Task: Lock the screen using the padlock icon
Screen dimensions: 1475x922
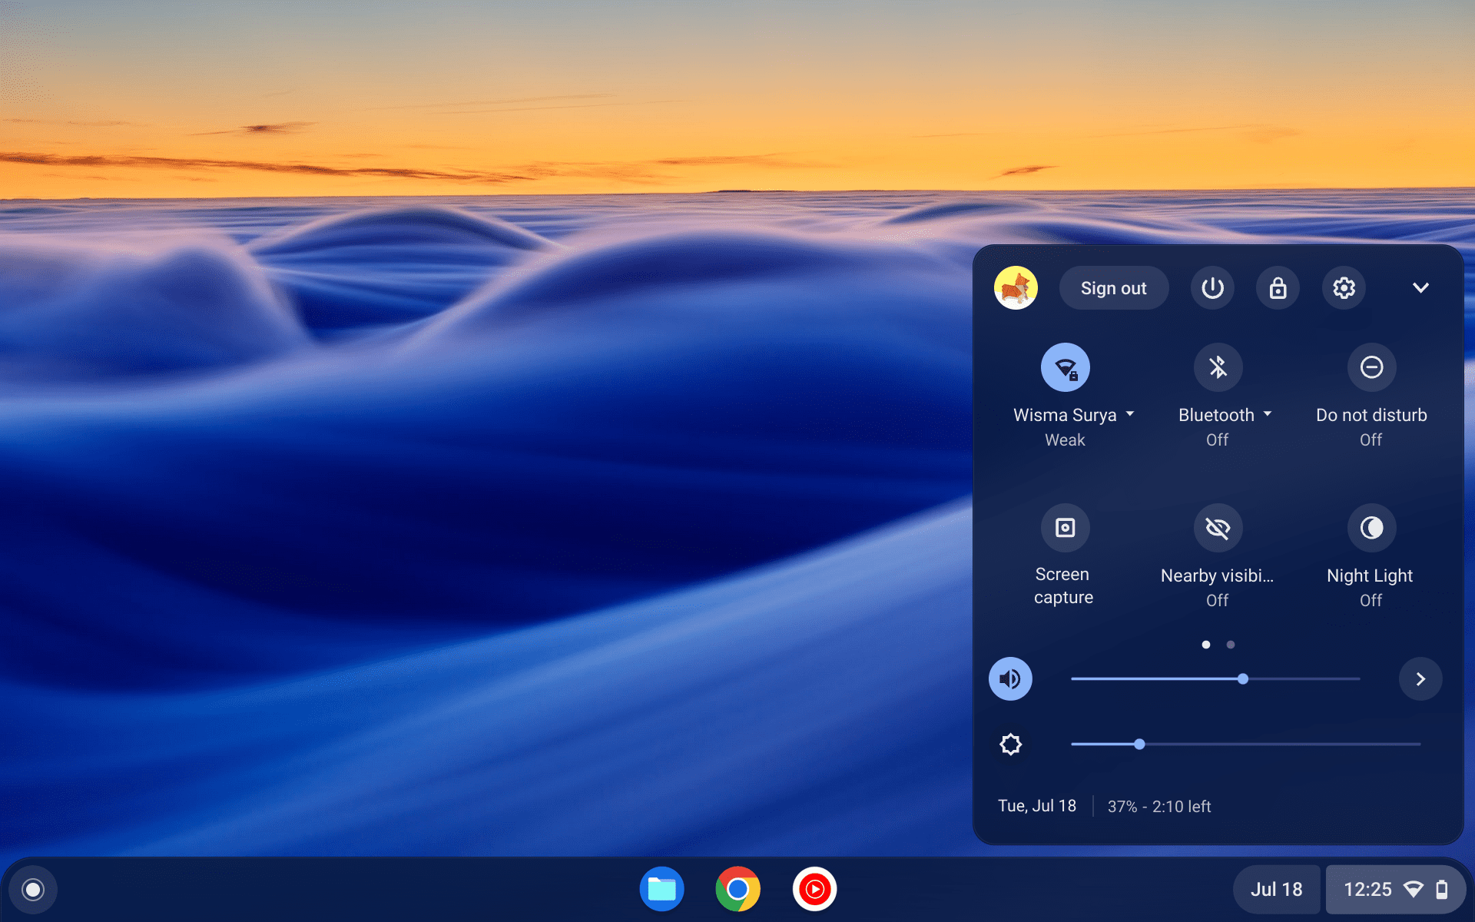Action: 1278,287
